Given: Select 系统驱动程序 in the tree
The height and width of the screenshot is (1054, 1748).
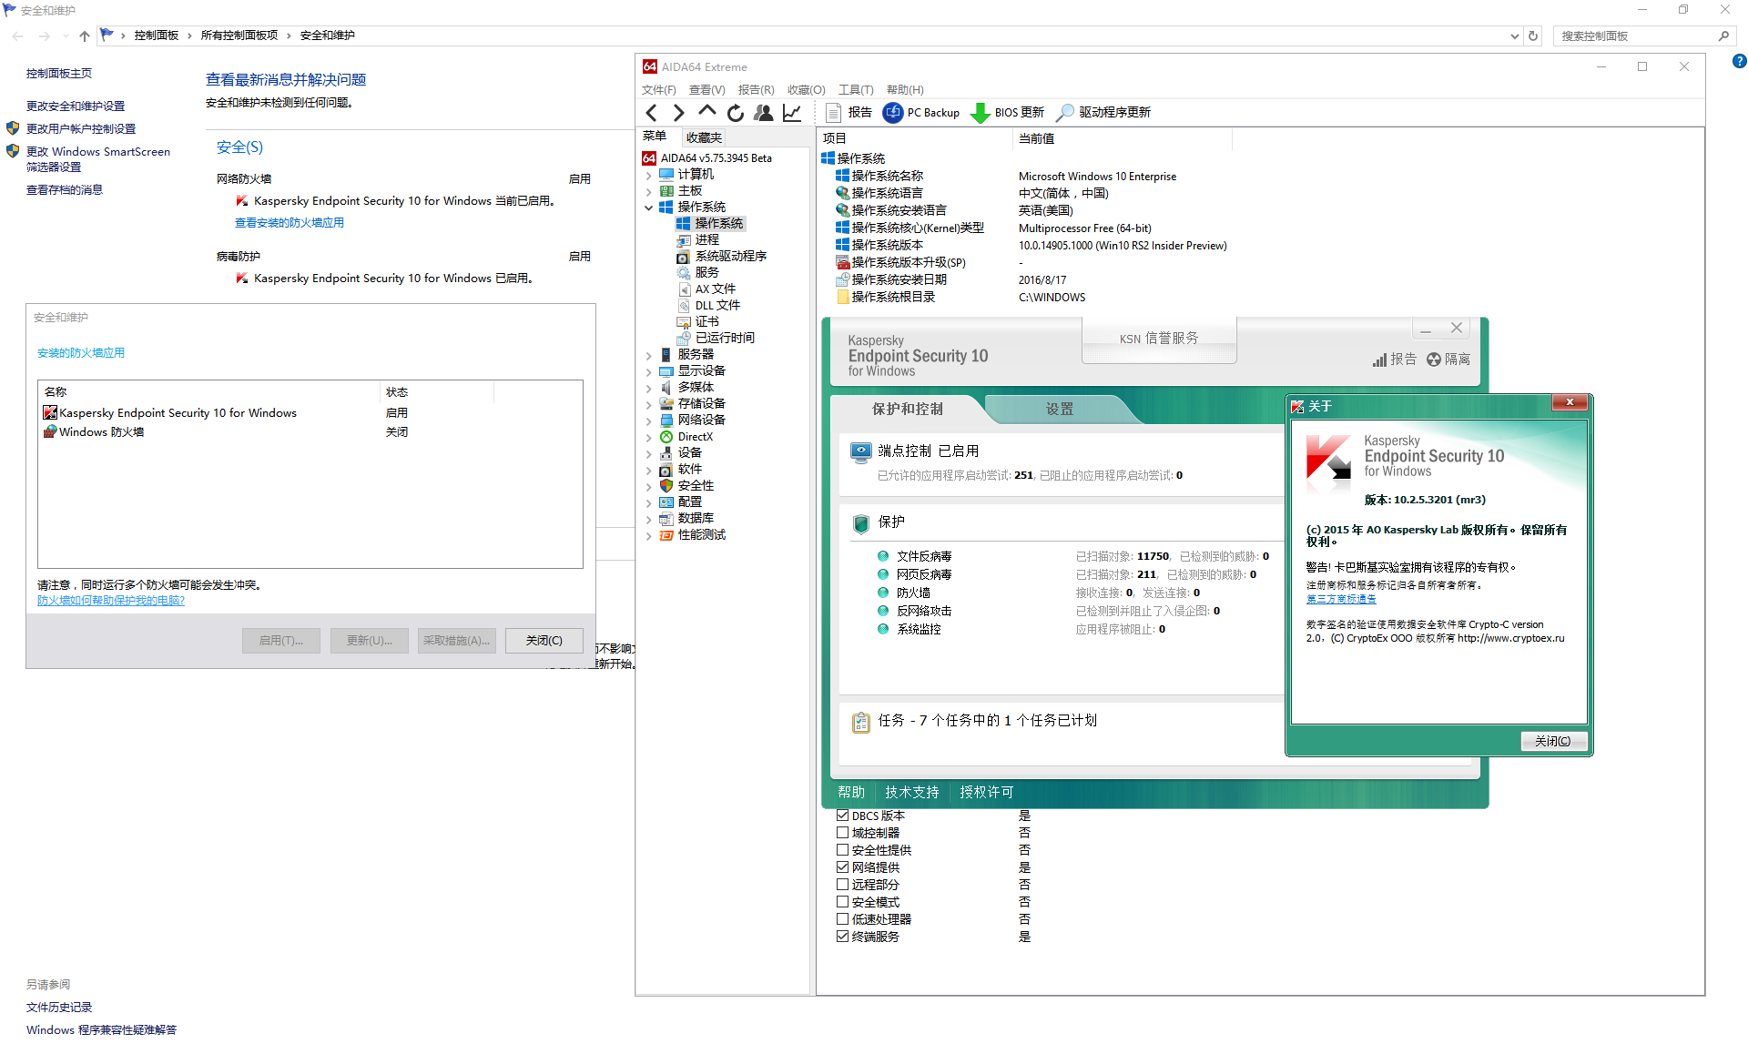Looking at the screenshot, I should 730,256.
